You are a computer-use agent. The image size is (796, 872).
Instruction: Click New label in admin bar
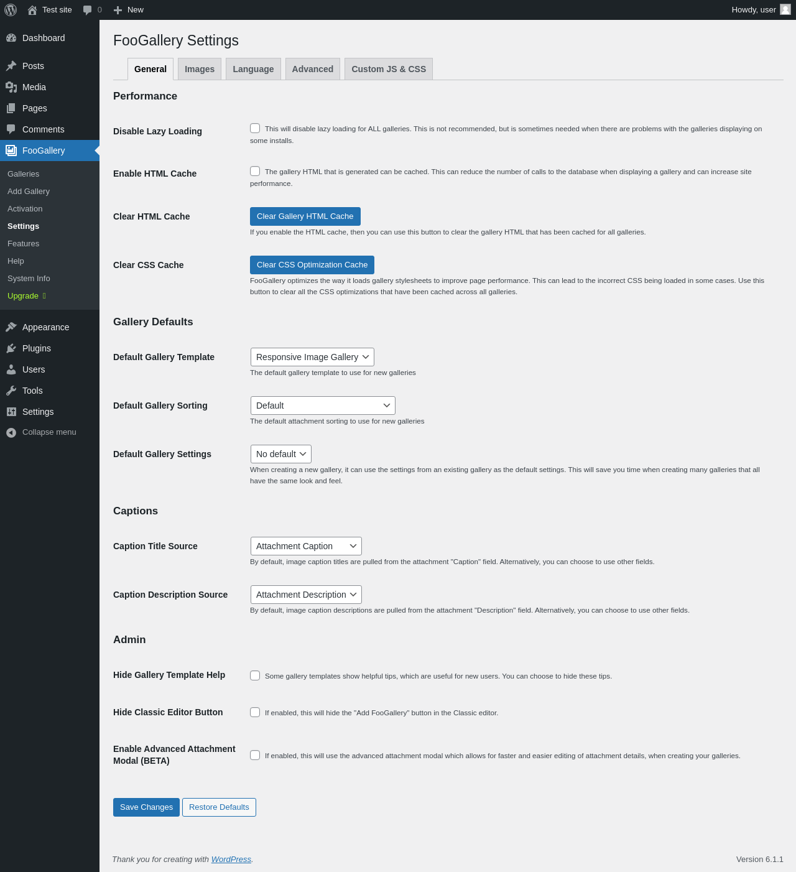(x=136, y=10)
